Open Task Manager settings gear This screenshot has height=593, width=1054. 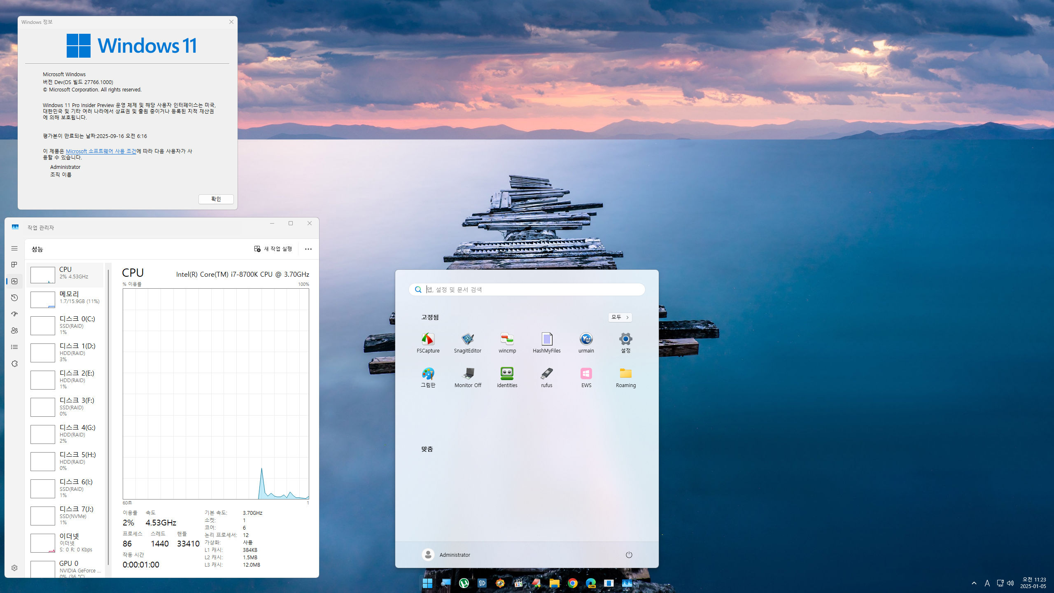click(x=14, y=568)
